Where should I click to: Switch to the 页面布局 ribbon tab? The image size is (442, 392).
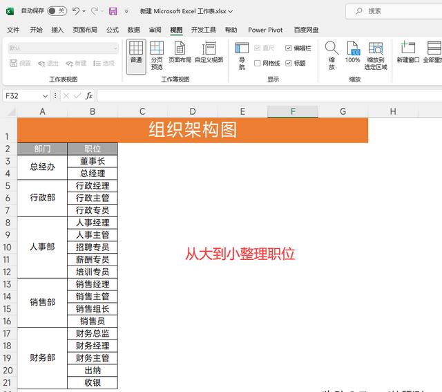85,30
